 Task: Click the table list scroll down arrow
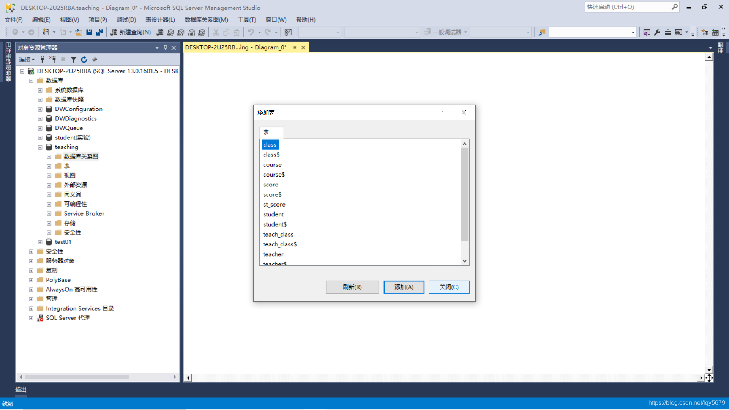tap(464, 261)
